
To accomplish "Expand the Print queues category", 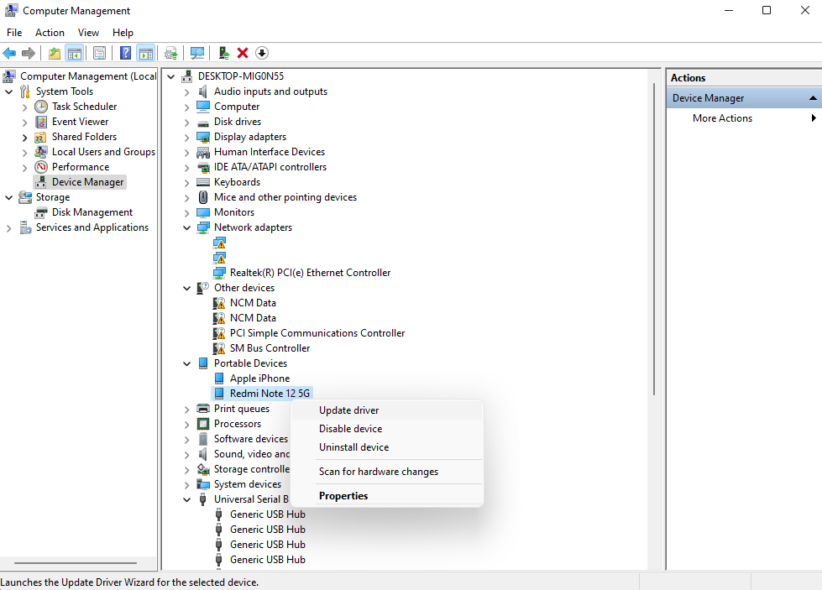I will coord(187,410).
